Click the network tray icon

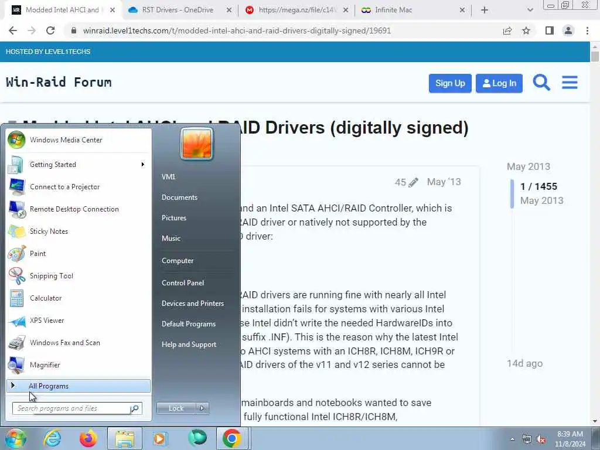click(x=527, y=439)
